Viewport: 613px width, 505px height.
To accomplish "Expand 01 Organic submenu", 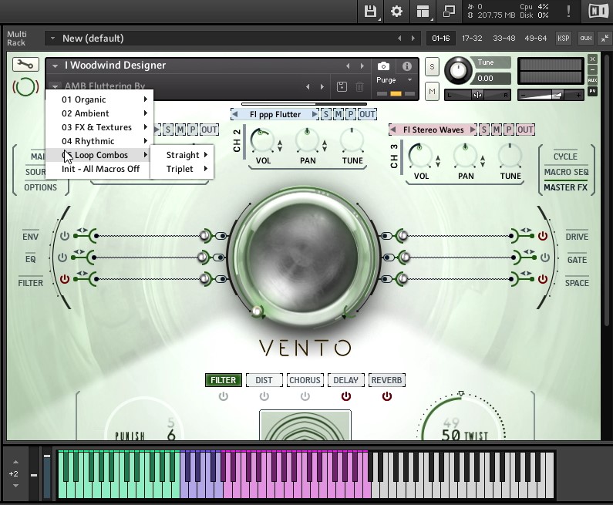I will pos(99,99).
